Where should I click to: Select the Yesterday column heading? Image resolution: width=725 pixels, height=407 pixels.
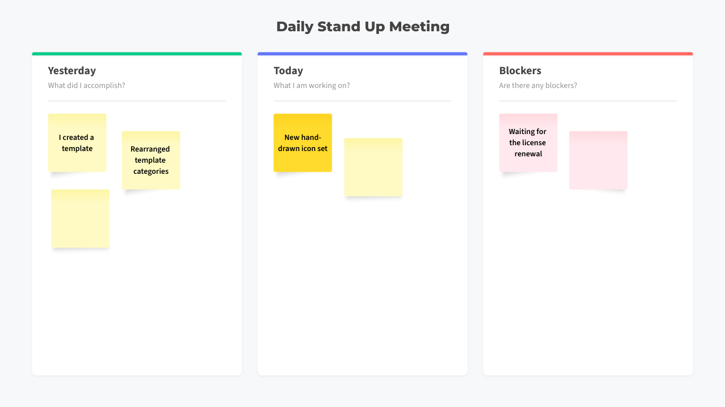click(72, 70)
